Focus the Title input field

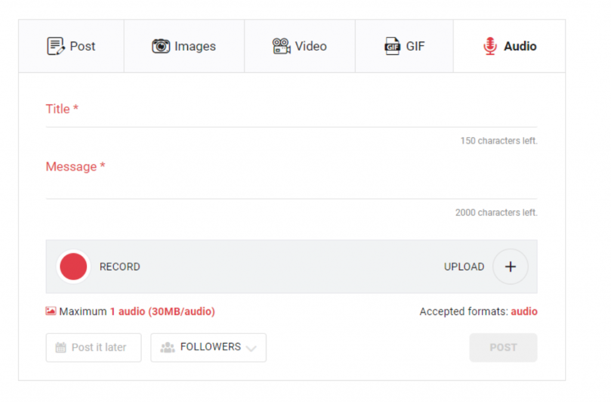click(291, 117)
